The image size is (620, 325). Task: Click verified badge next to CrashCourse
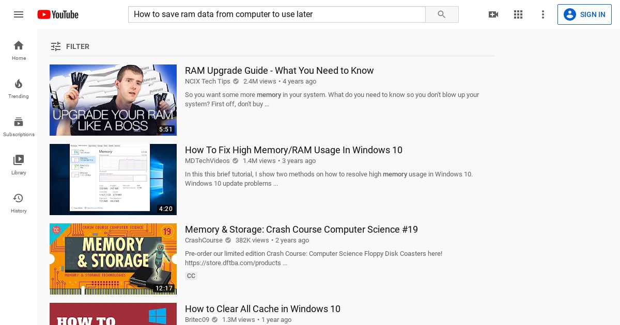pyautogui.click(x=228, y=240)
